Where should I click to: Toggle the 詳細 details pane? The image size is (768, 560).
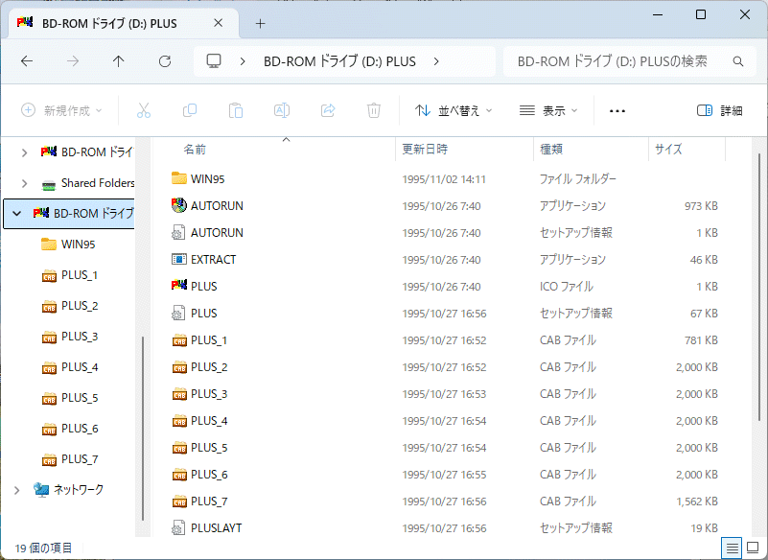720,110
